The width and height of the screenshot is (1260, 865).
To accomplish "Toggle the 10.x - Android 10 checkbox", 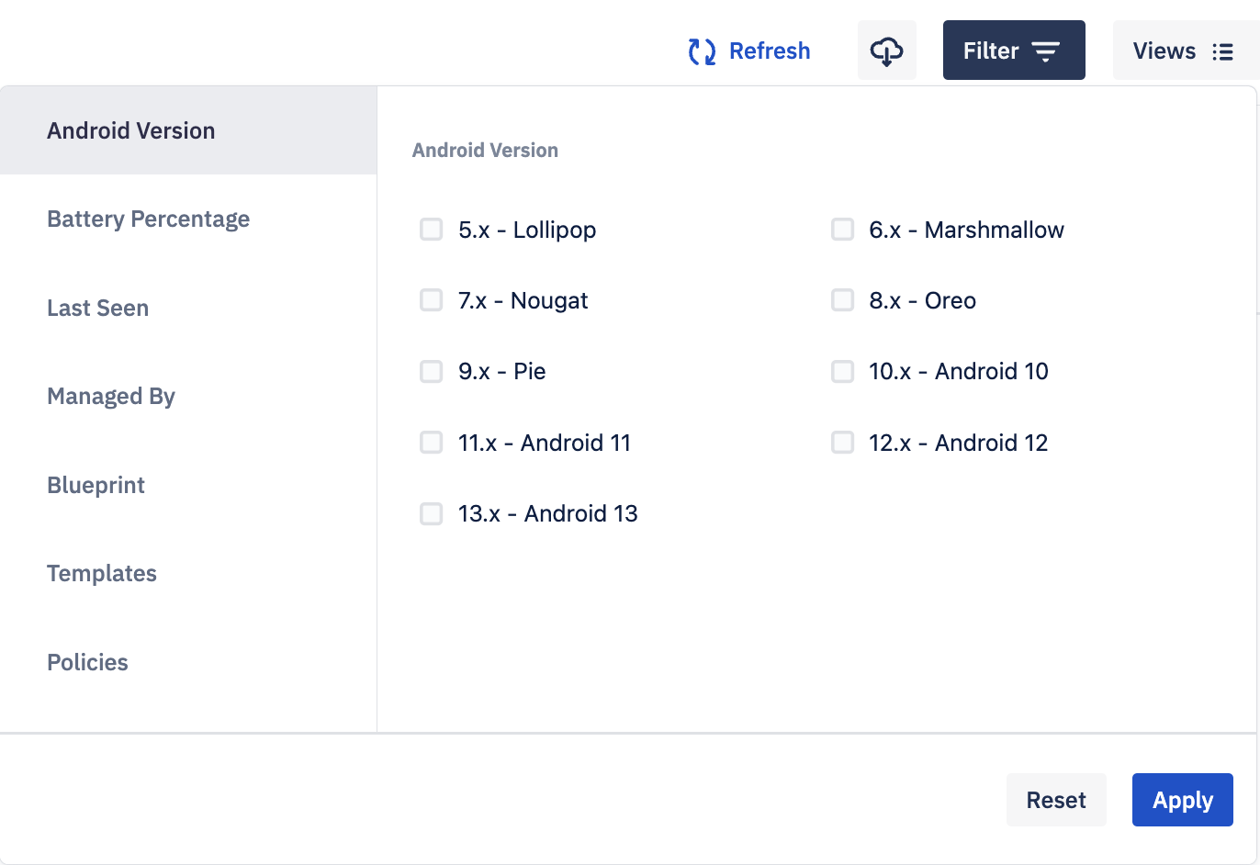I will coord(842,371).
